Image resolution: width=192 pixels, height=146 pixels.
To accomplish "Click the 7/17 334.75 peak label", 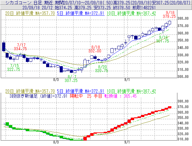I will [20, 47].
